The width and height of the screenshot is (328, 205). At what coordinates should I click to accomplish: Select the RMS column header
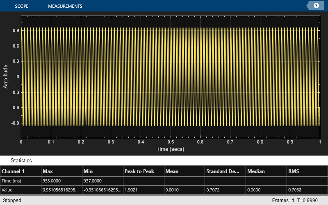294,171
